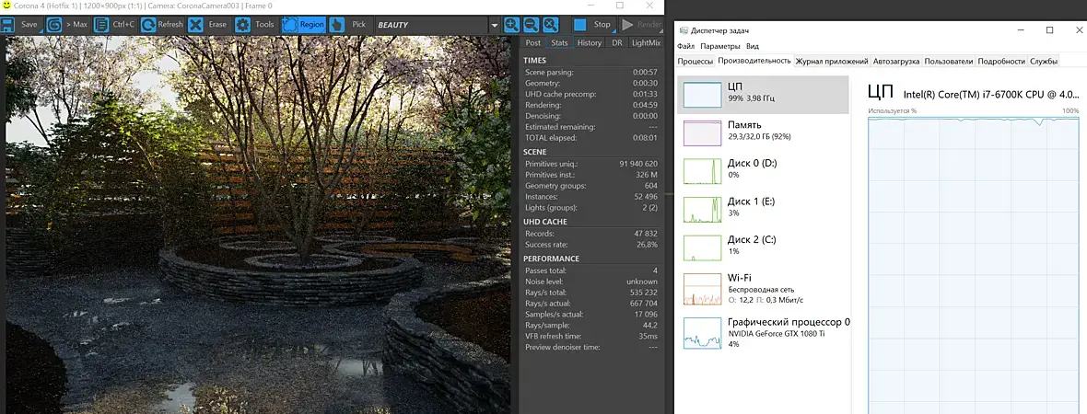
Task: Click the BEAUTY dropdown arrow
Action: [x=495, y=26]
